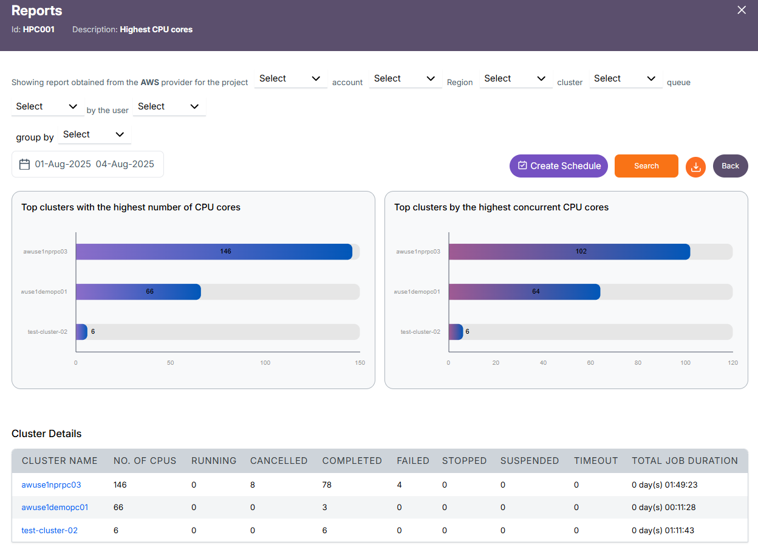Click duration cell 0 day(s) 00:11:28
The image size is (758, 549).
[663, 508]
